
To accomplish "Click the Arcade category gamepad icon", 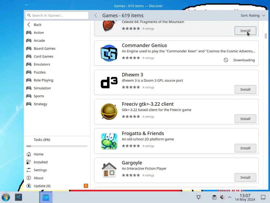I will click(x=29, y=40).
